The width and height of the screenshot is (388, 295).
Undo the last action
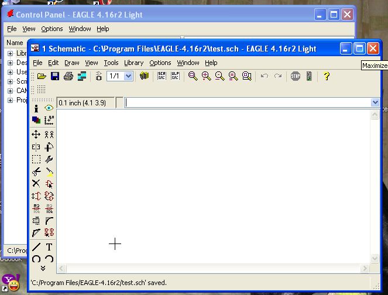coord(265,76)
